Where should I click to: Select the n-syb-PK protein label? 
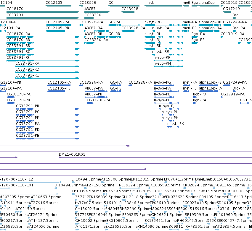coord(176,124)
